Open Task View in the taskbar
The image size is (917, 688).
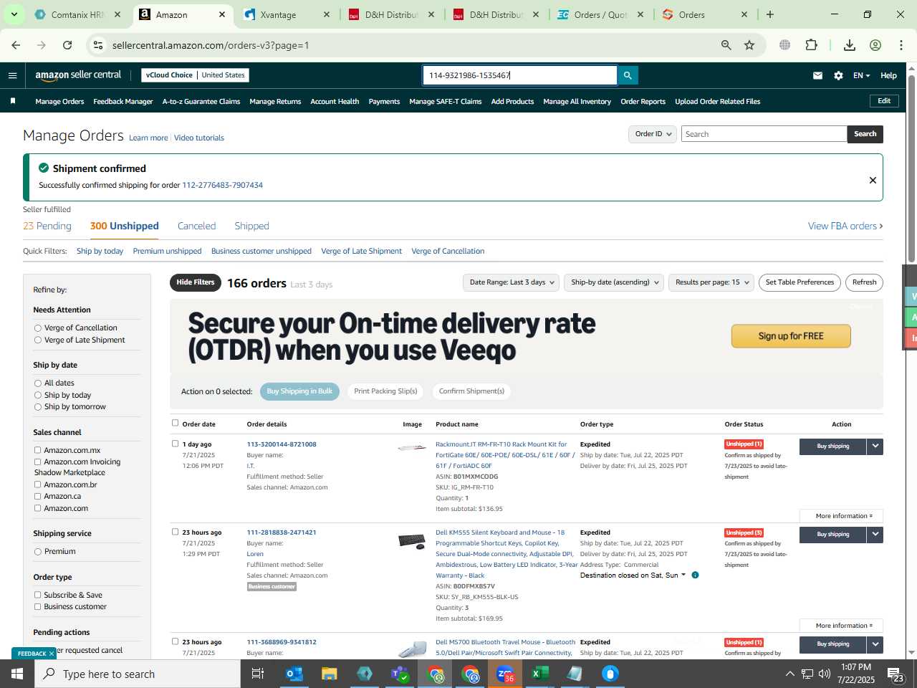(258, 674)
